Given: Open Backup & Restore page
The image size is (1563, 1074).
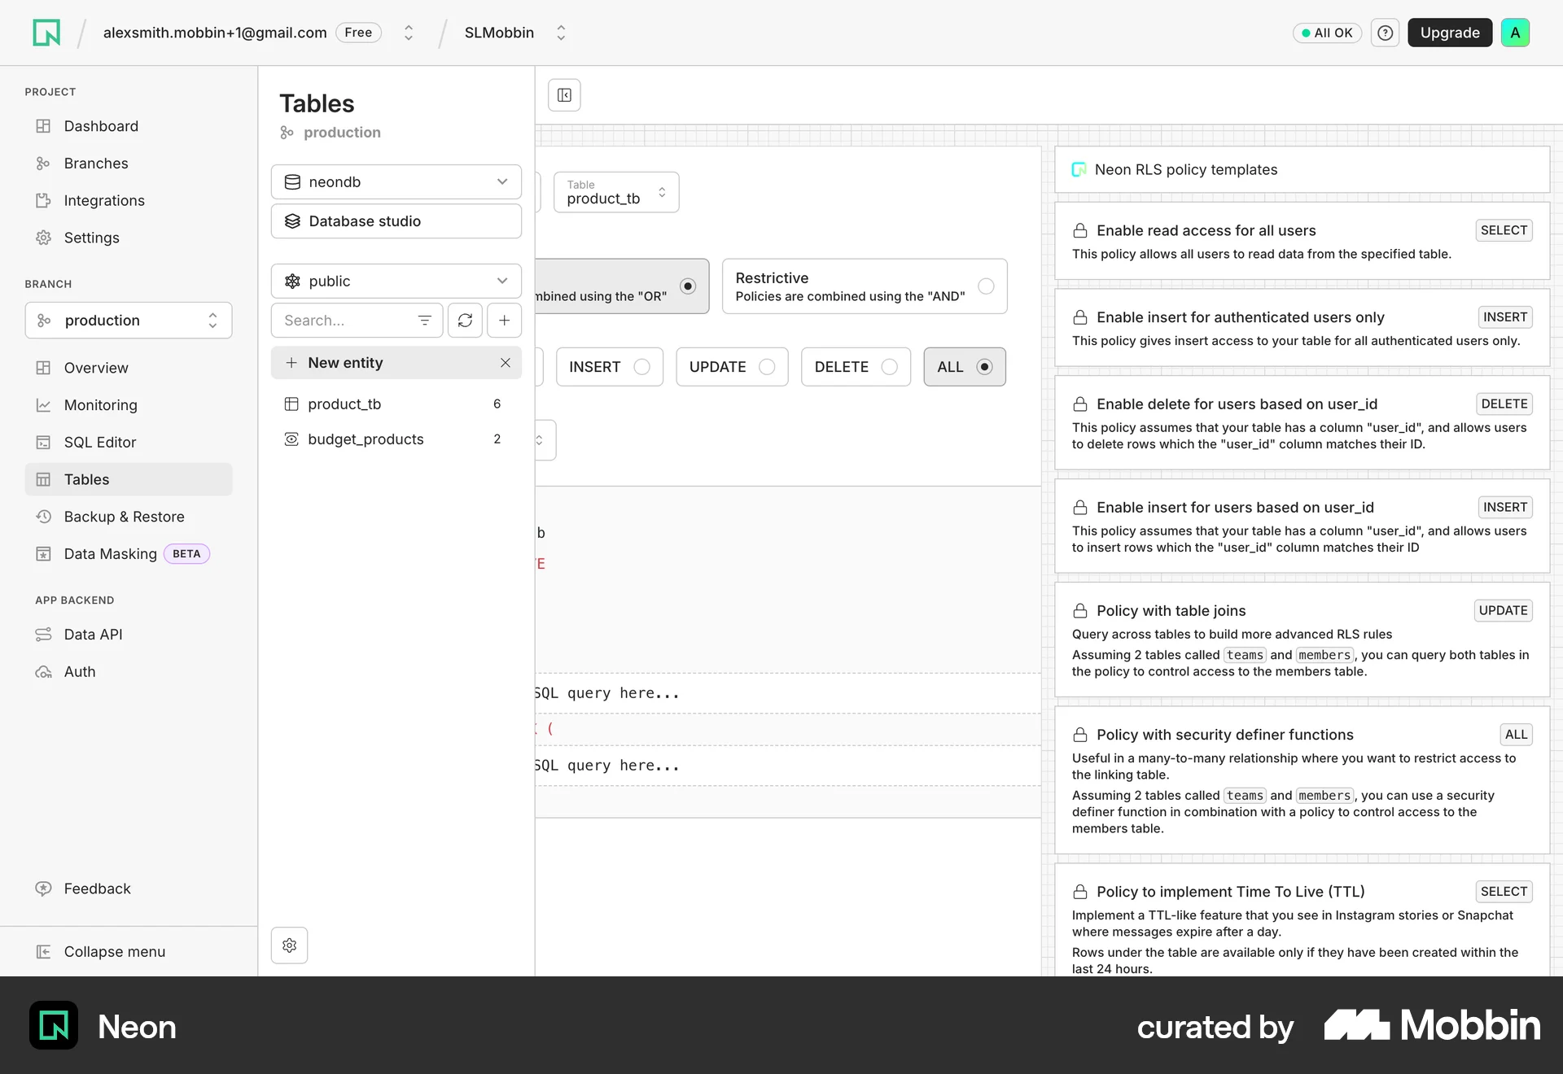Looking at the screenshot, I should point(129,517).
